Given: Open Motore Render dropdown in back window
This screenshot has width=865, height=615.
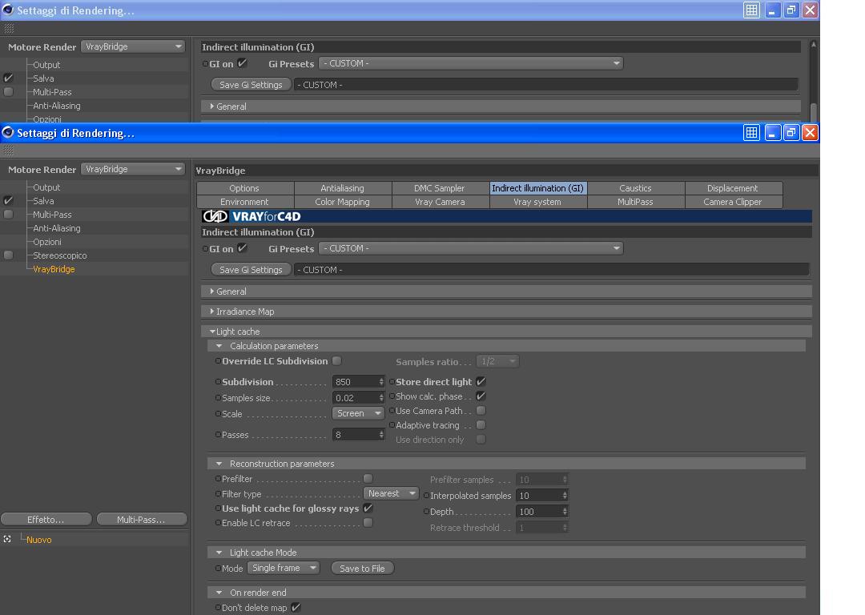Looking at the screenshot, I should click(132, 47).
